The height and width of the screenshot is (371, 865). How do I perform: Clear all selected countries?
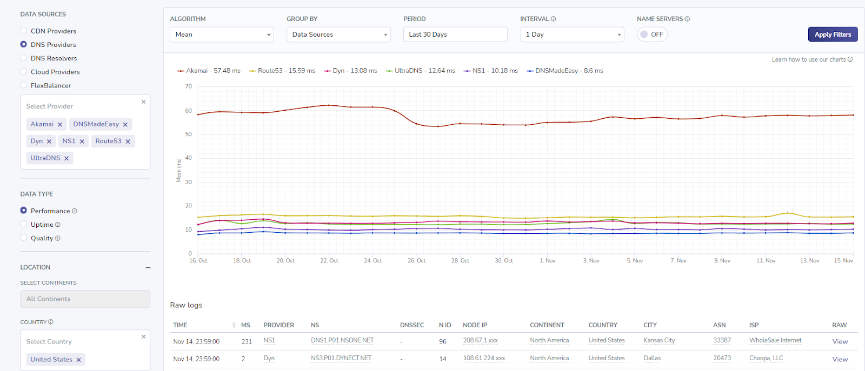coord(143,336)
